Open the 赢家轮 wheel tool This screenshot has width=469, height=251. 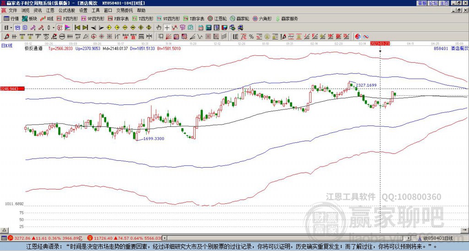pos(240,18)
